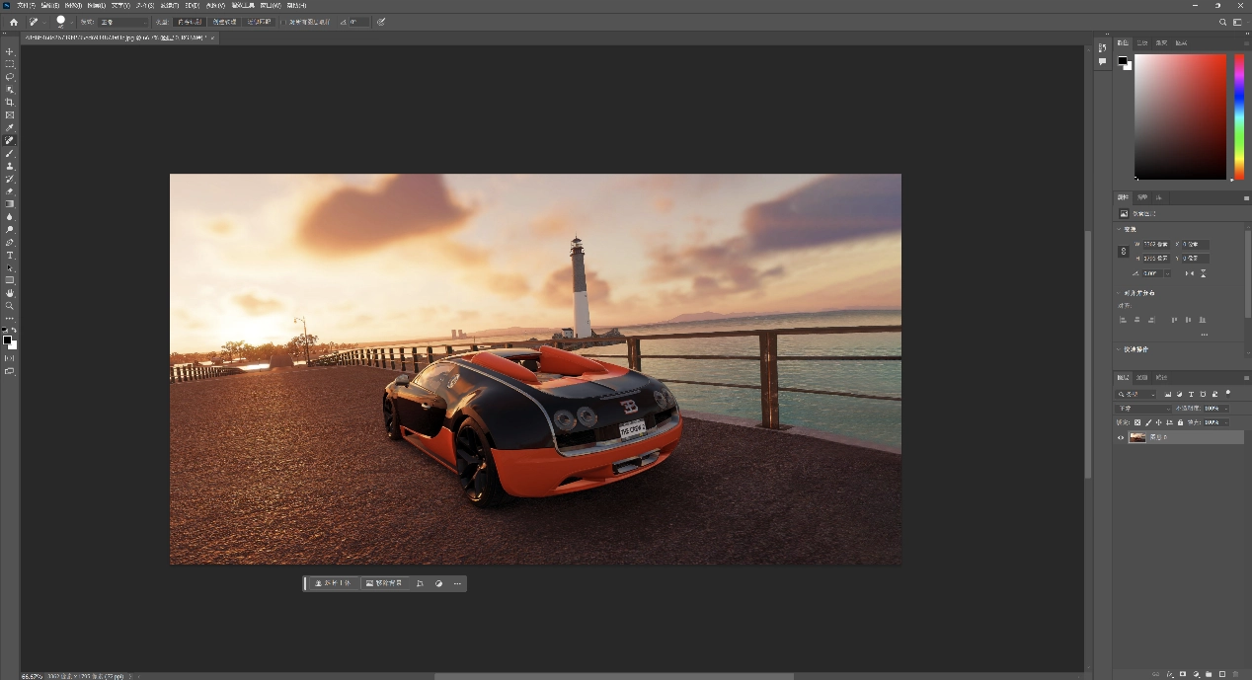Select the Crop tool
Viewport: 1252px width, 680px height.
[x=10, y=103]
